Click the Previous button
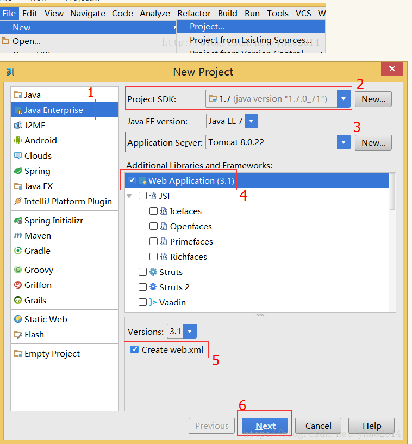Viewport: 412px width, 444px height. [x=212, y=426]
